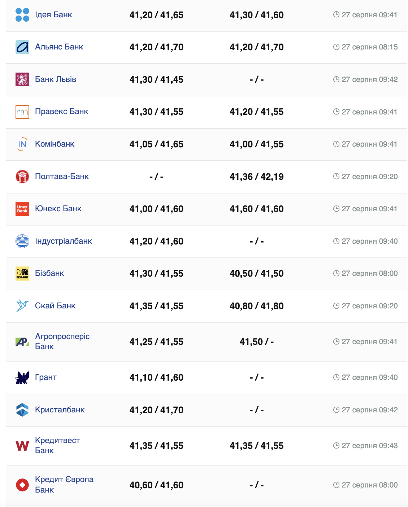Click the Unex Bank red logo
The width and height of the screenshot is (408, 507).
[x=22, y=209]
